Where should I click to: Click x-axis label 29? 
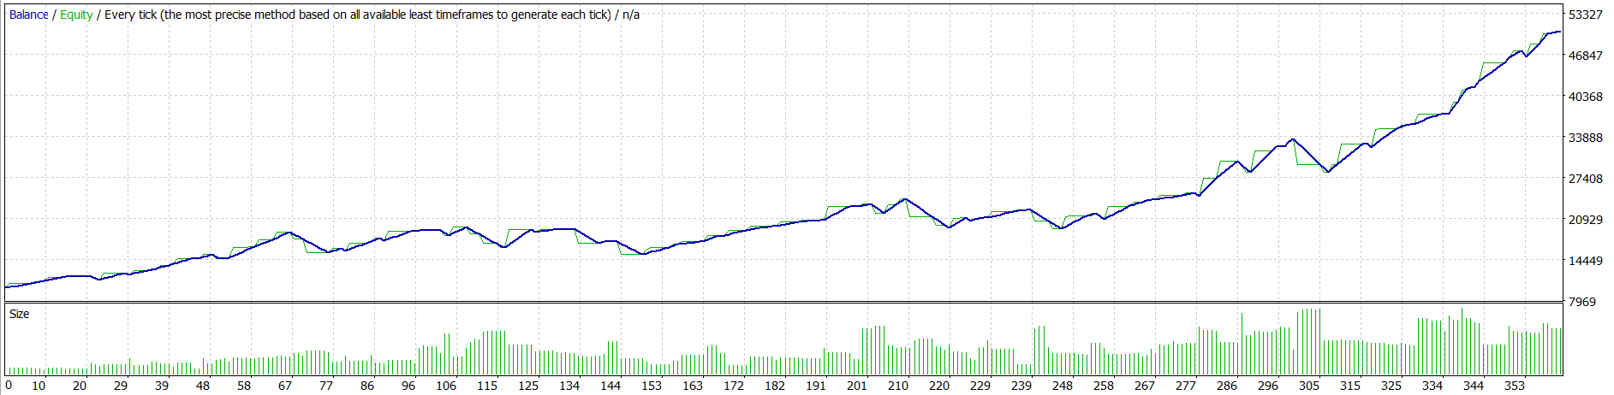coord(121,386)
